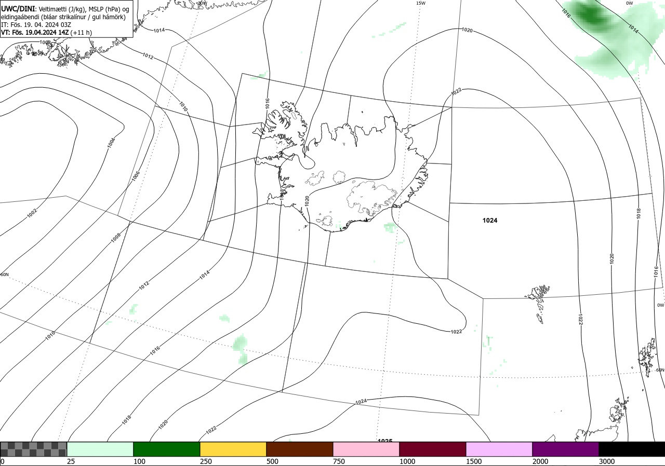Choose the light purple 1500–2000 legend swatch
The image size is (665, 466).
tap(499, 449)
